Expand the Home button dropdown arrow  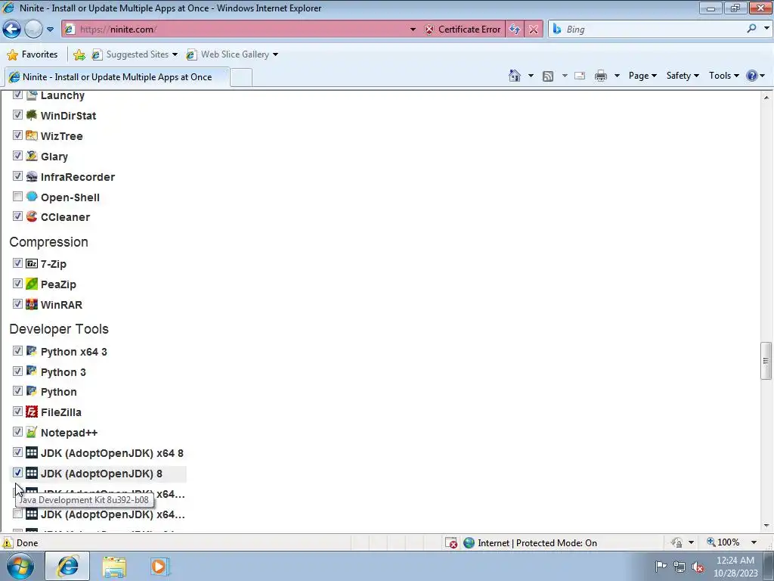(x=531, y=76)
